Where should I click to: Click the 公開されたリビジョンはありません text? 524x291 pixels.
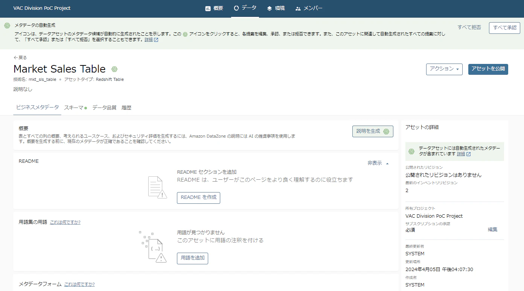(x=443, y=175)
